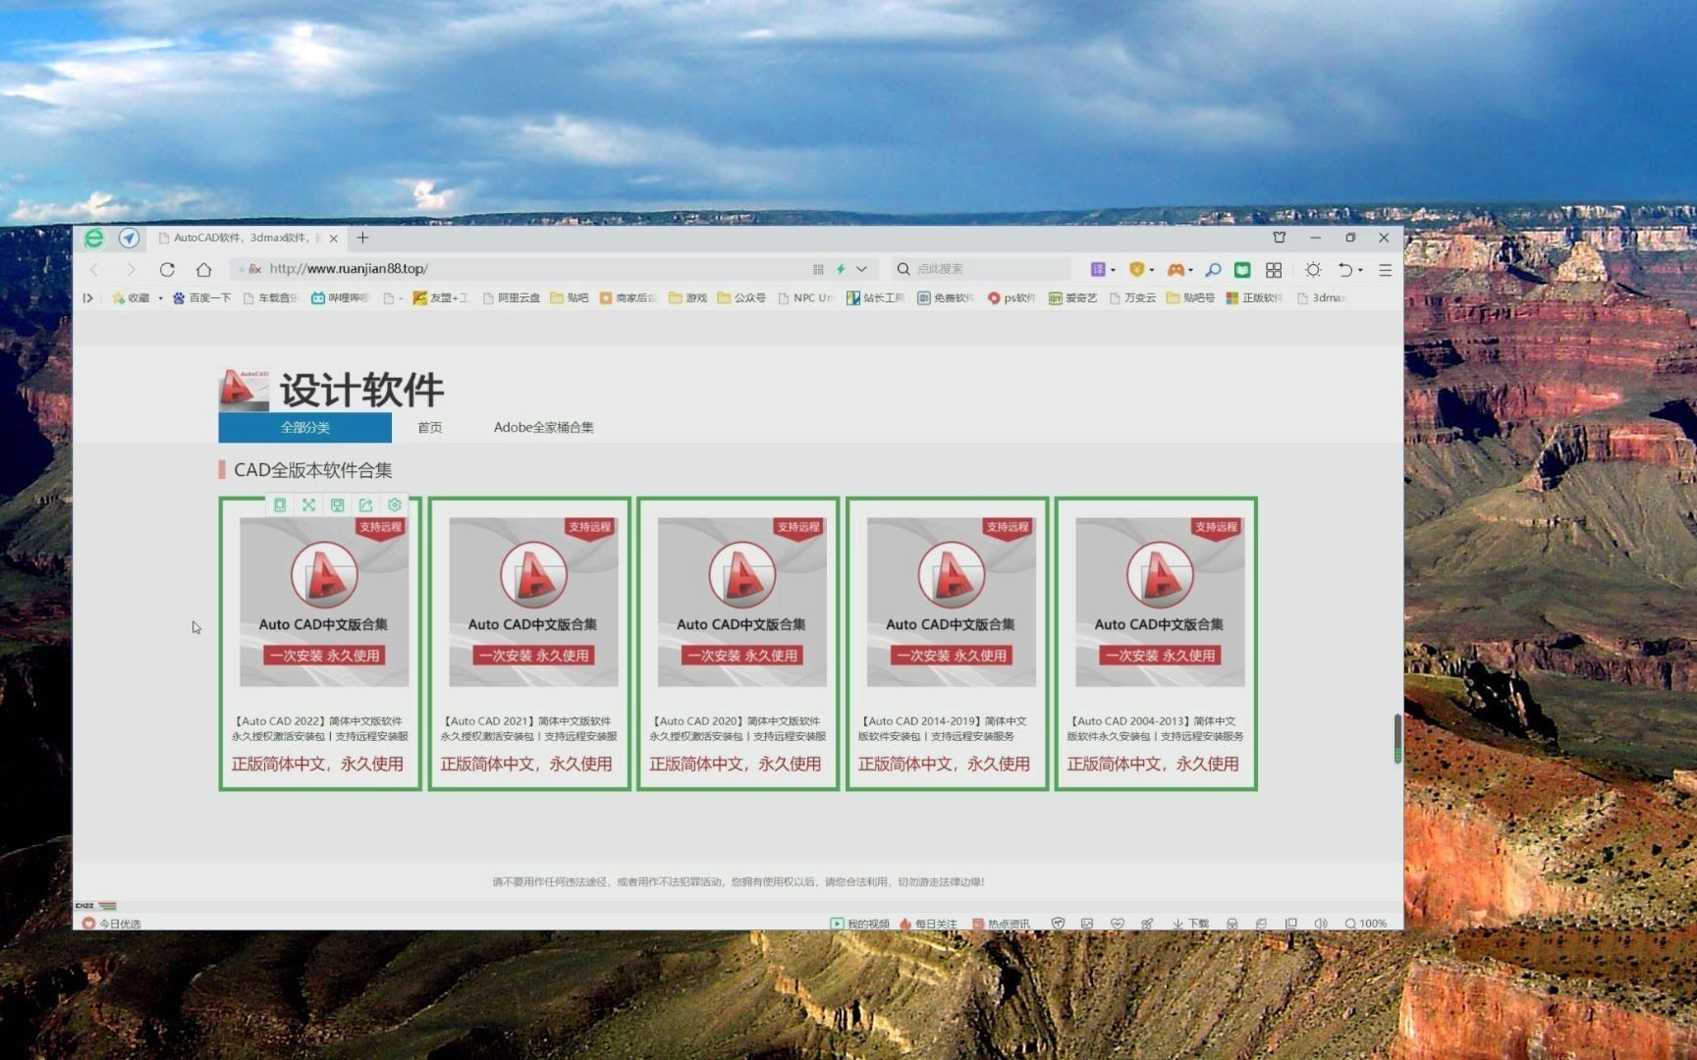This screenshot has height=1060, width=1697.
Task: Open the extensions grid icon
Action: pyautogui.click(x=1274, y=269)
